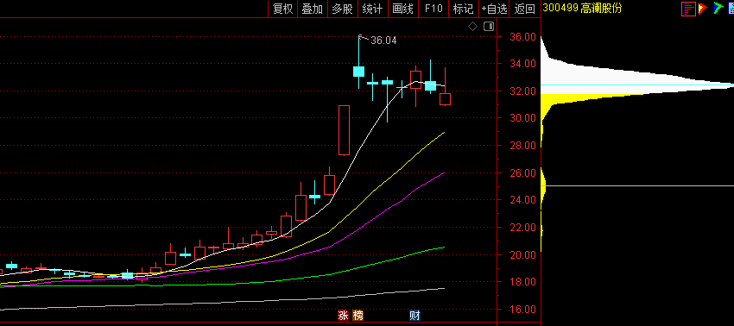Add stock via +自选 button
Viewport: 734px width, 326px height.
click(x=494, y=9)
